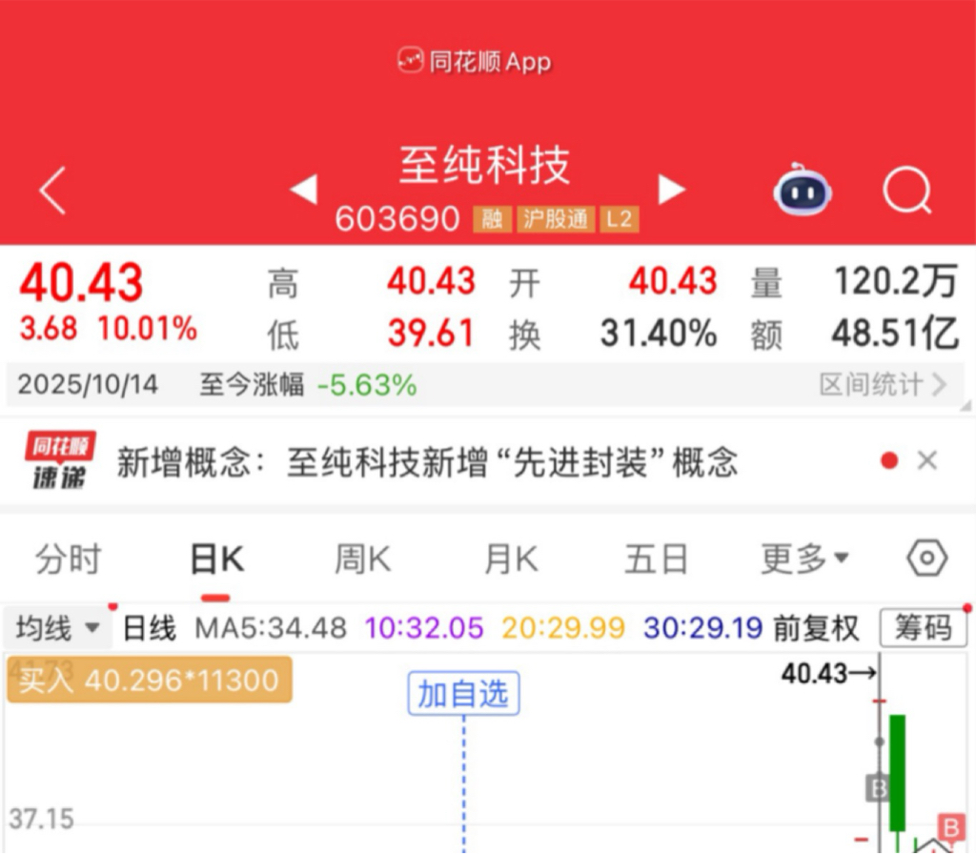Tap 至今涨幅 -5.63% value
976x854 pixels.
[367, 385]
